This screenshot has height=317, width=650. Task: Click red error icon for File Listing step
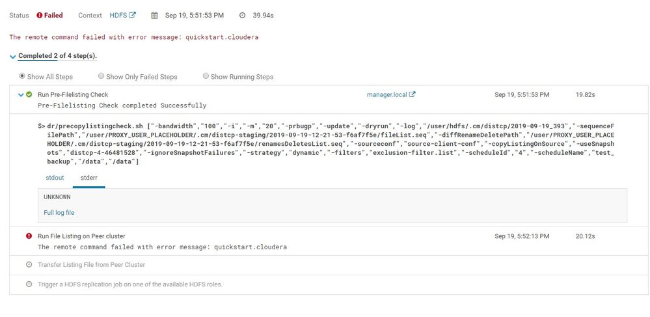[29, 236]
